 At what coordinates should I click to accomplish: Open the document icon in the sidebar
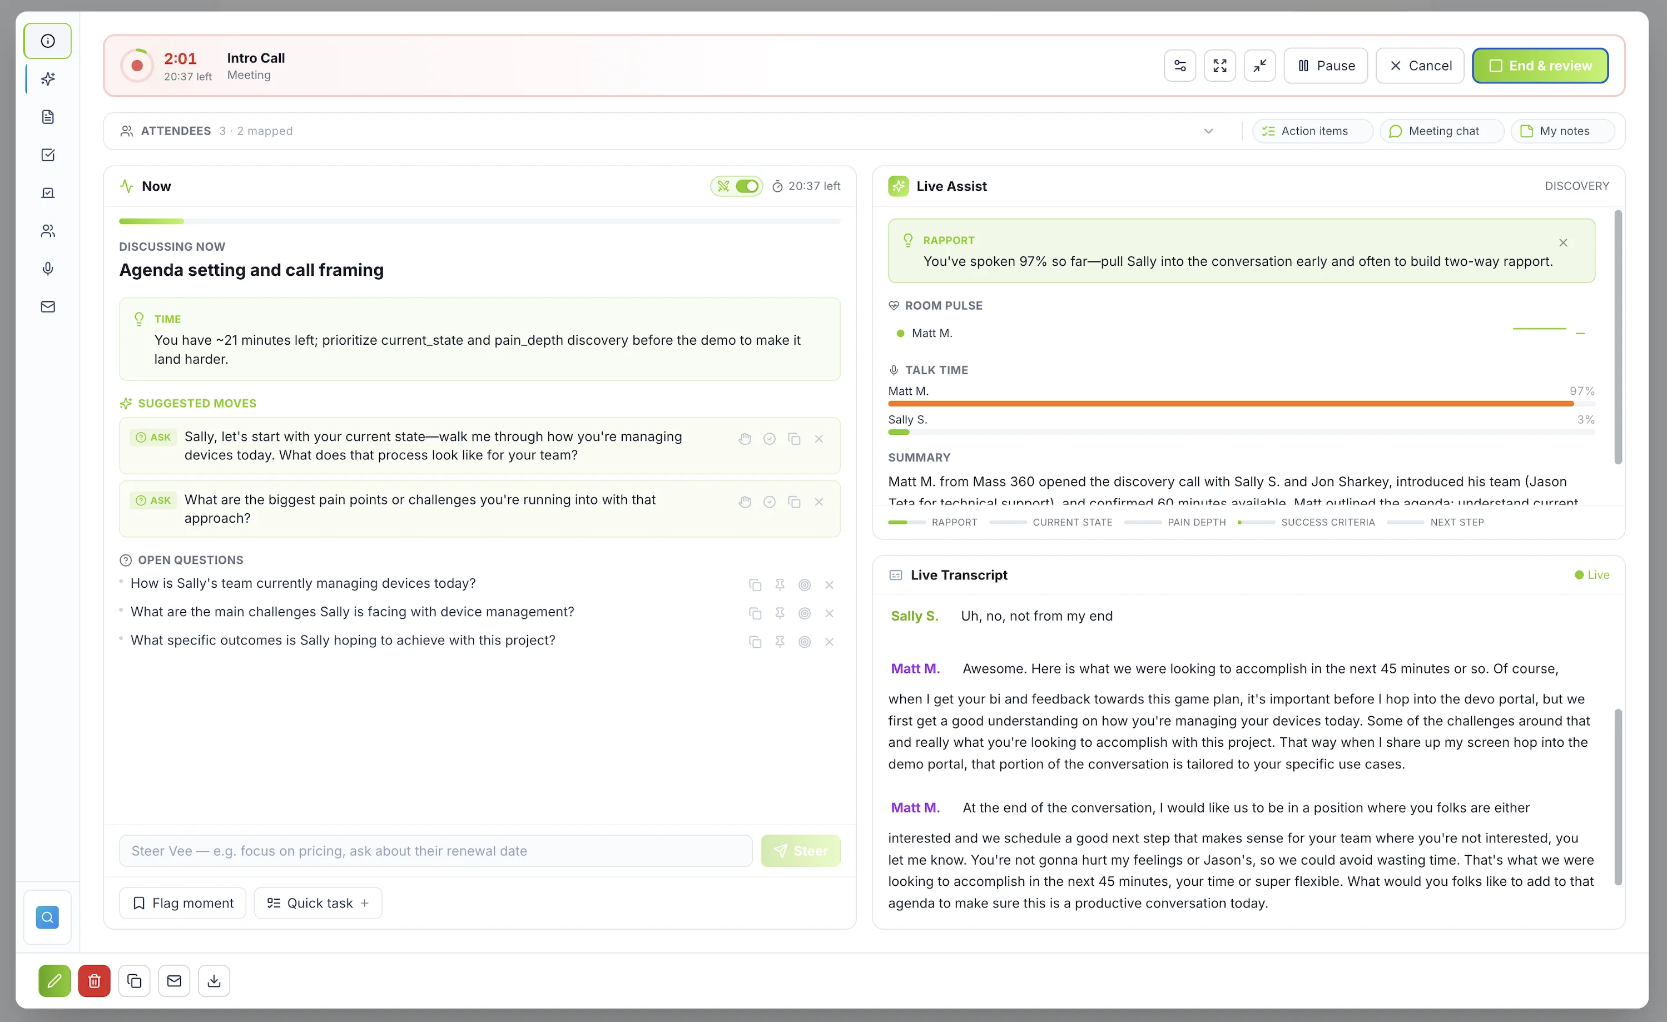click(x=47, y=117)
